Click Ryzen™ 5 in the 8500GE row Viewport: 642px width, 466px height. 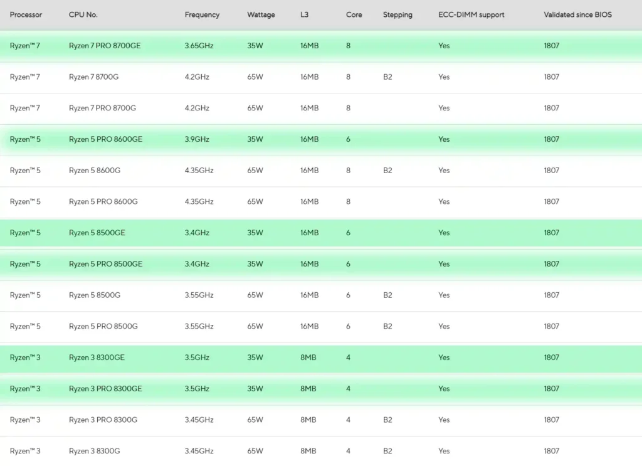25,233
